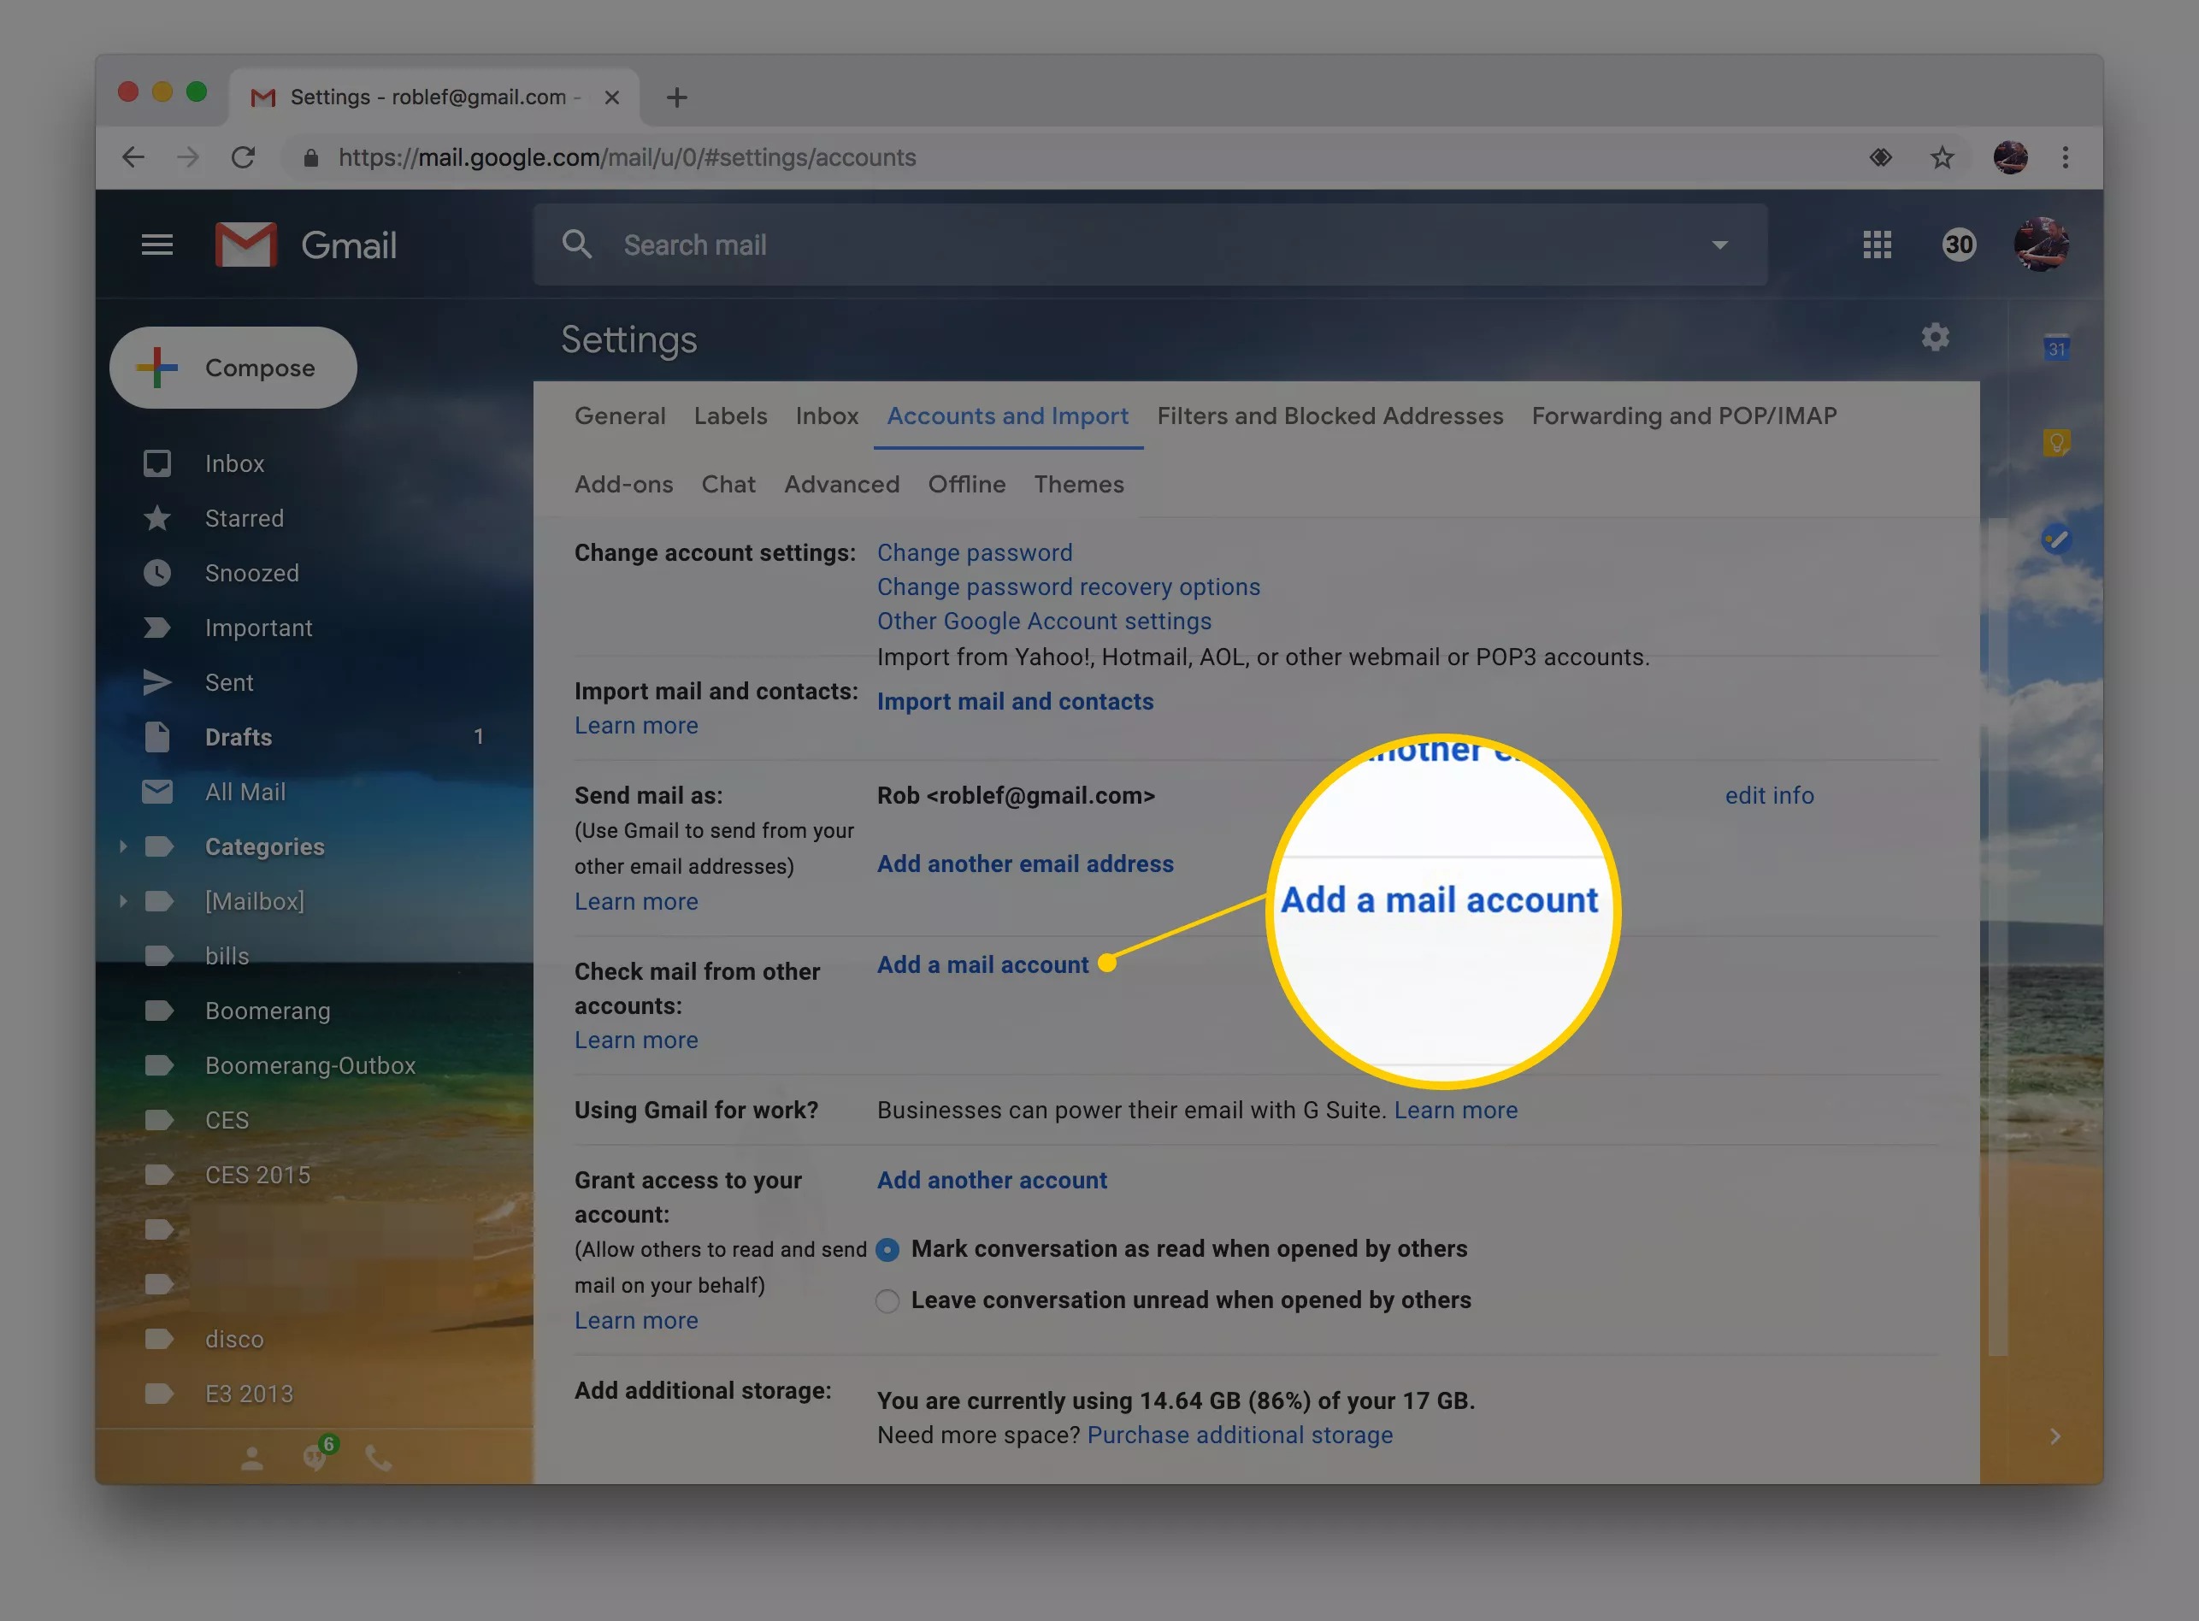The height and width of the screenshot is (1621, 2199).
Task: Open the Chat settings tab
Action: pos(728,485)
